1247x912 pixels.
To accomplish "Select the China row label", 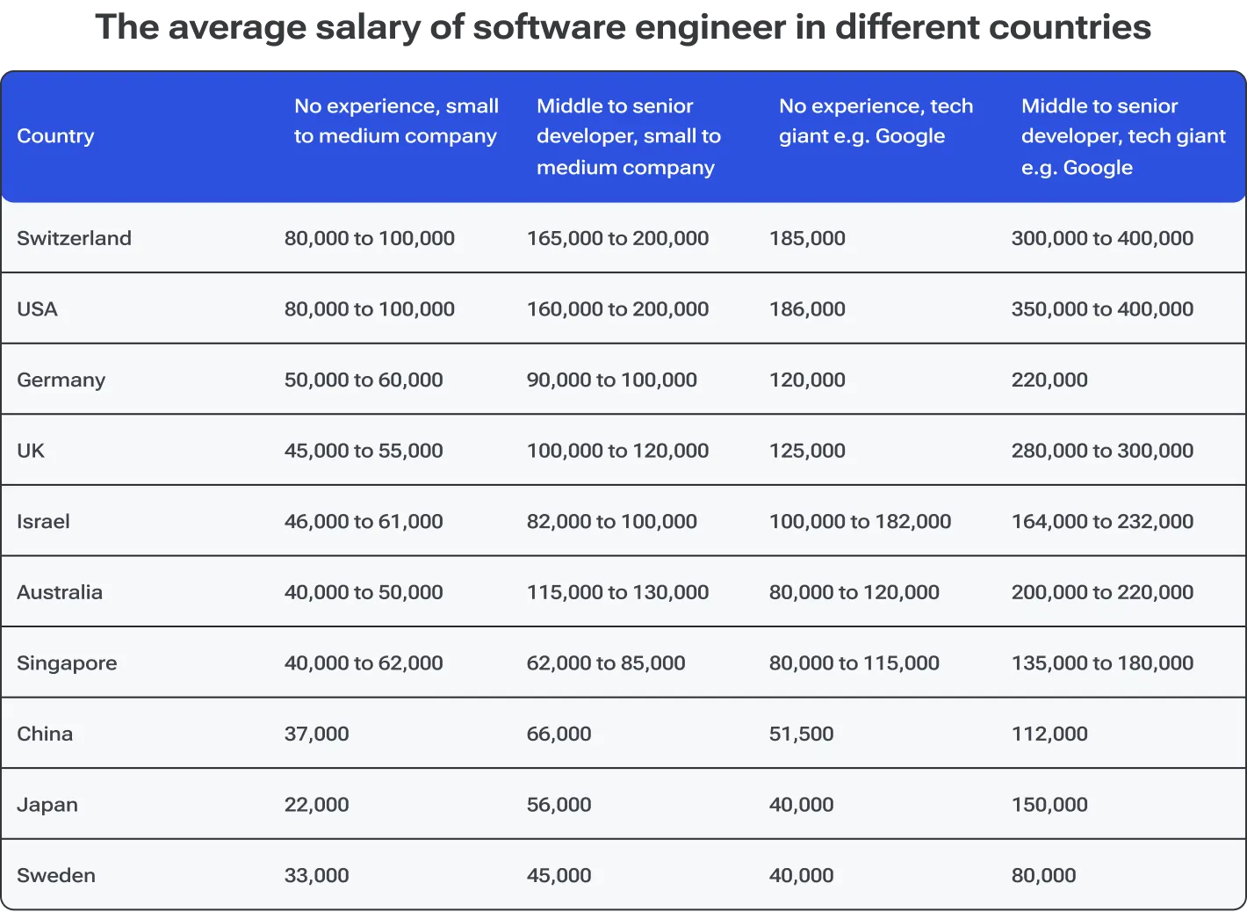I will click(45, 733).
